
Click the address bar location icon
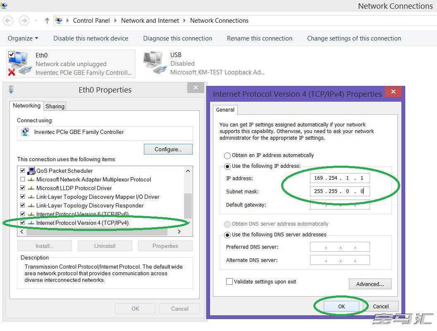pos(59,21)
